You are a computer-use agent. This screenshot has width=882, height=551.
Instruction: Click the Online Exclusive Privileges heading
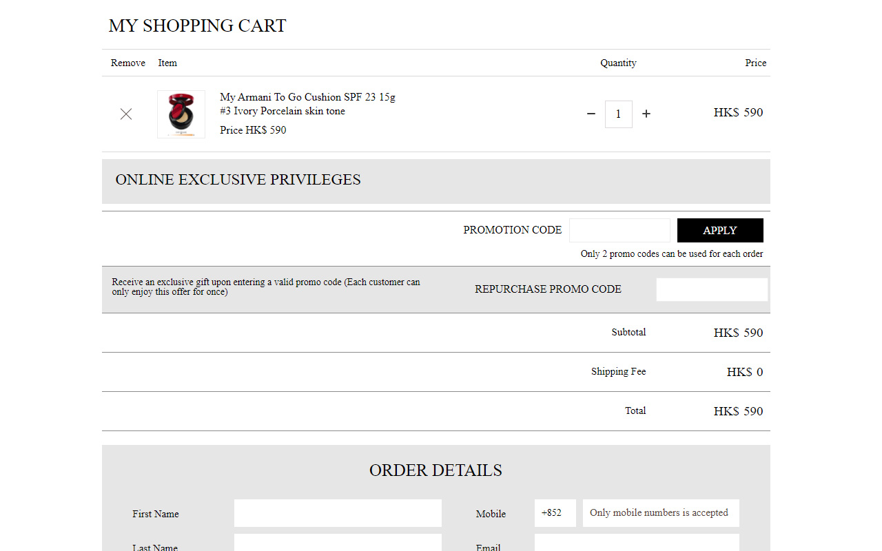pyautogui.click(x=238, y=180)
